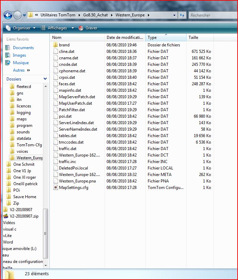Screen dimensions: 238x280
Task: Select the itn folder icon in tree
Action: pyautogui.click(x=12, y=99)
